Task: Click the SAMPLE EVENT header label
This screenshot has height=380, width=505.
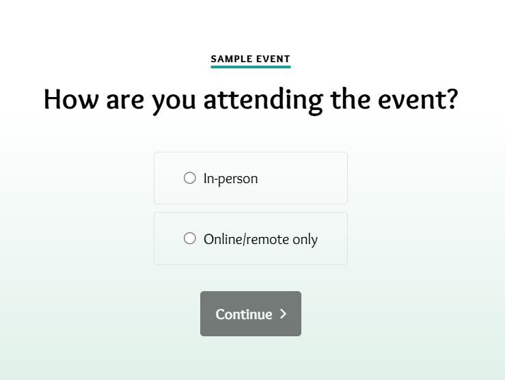Action: (250, 59)
